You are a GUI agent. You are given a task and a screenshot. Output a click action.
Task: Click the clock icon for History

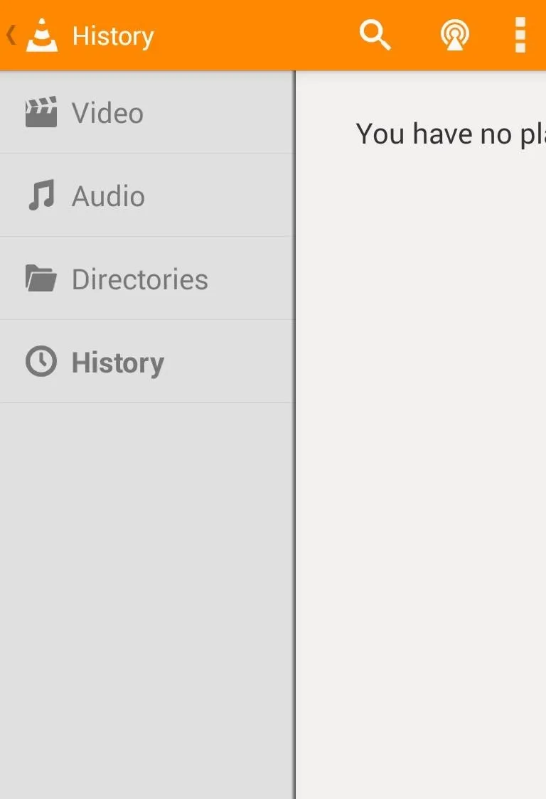tap(41, 361)
